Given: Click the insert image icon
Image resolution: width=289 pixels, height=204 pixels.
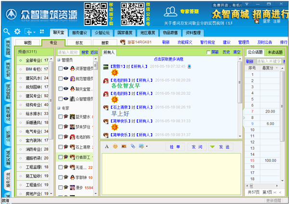Looking at the screenshot, I should pos(124,146).
